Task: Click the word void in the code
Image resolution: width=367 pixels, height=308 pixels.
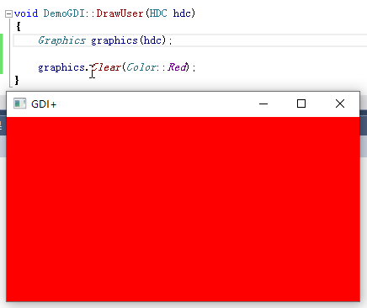Action: (26, 13)
